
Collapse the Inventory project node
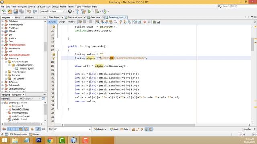click(2, 58)
